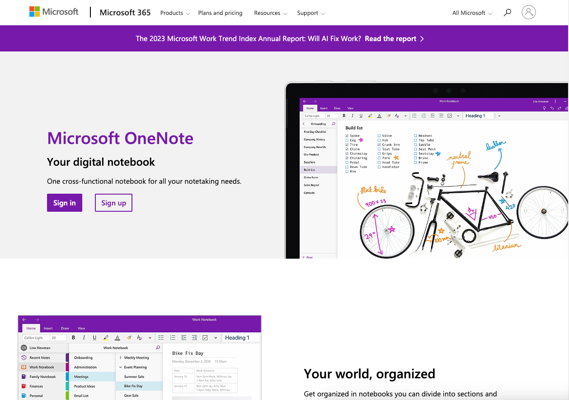The width and height of the screenshot is (569, 400).
Task: Click the Family Notebook icon
Action: (24, 377)
